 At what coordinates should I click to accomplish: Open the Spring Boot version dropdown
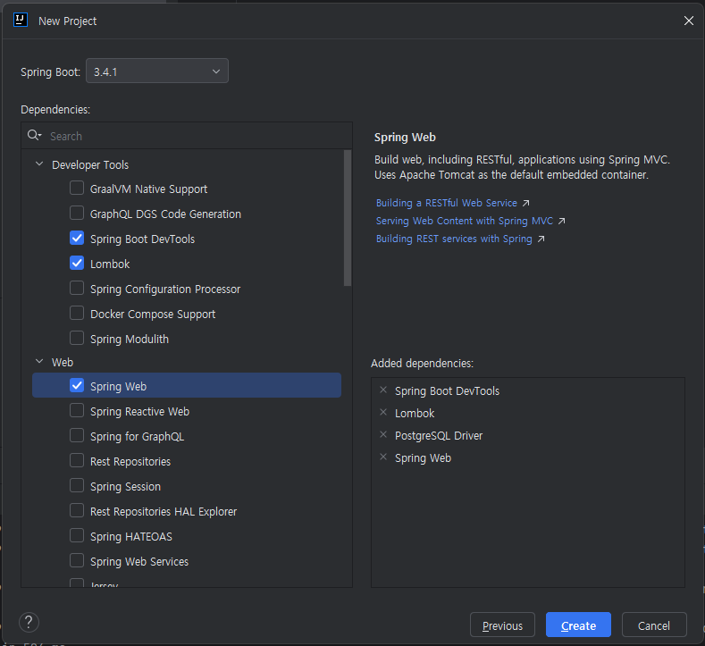pos(157,71)
